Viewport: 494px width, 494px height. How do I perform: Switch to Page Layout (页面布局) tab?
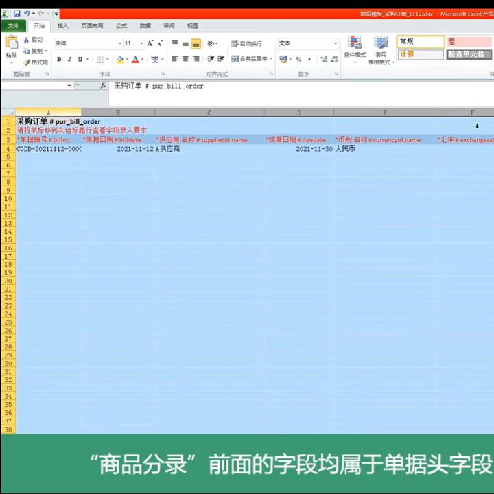coord(92,26)
